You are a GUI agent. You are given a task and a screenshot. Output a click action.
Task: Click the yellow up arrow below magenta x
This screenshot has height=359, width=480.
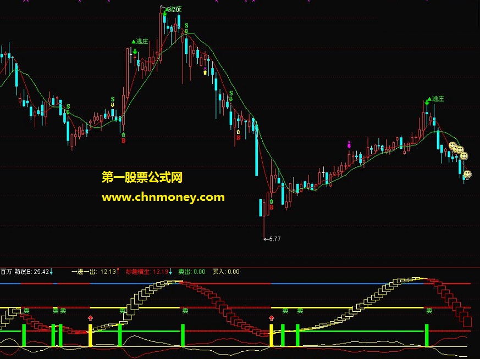[x=205, y=72]
